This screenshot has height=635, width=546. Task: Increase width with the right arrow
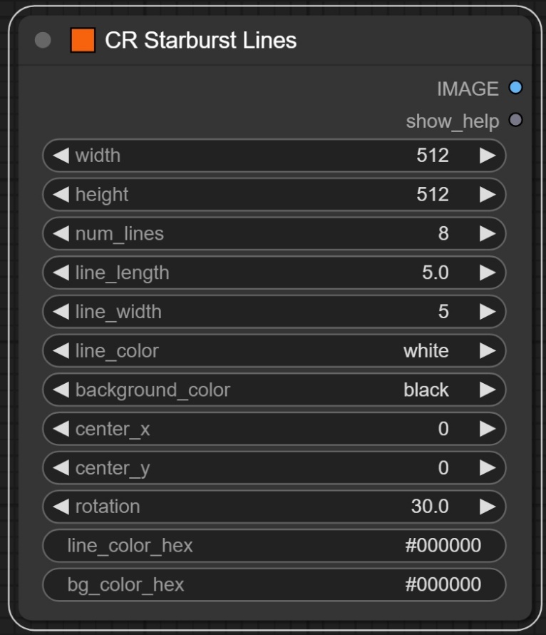click(488, 156)
